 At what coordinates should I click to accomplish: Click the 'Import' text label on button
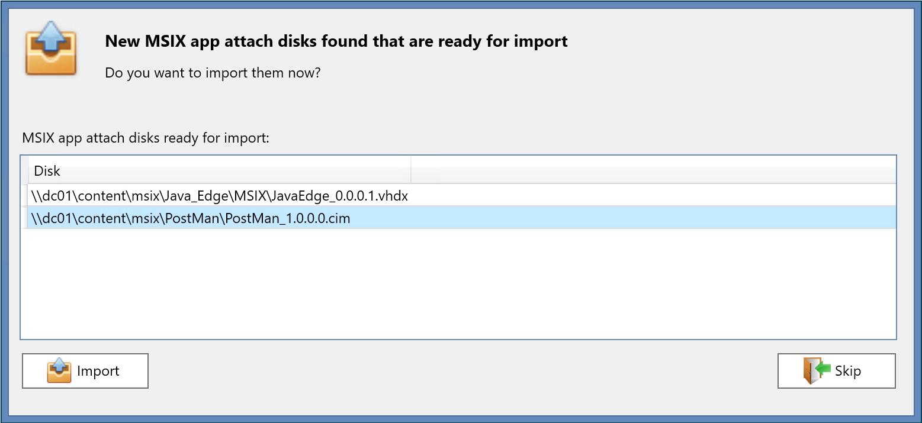point(98,371)
